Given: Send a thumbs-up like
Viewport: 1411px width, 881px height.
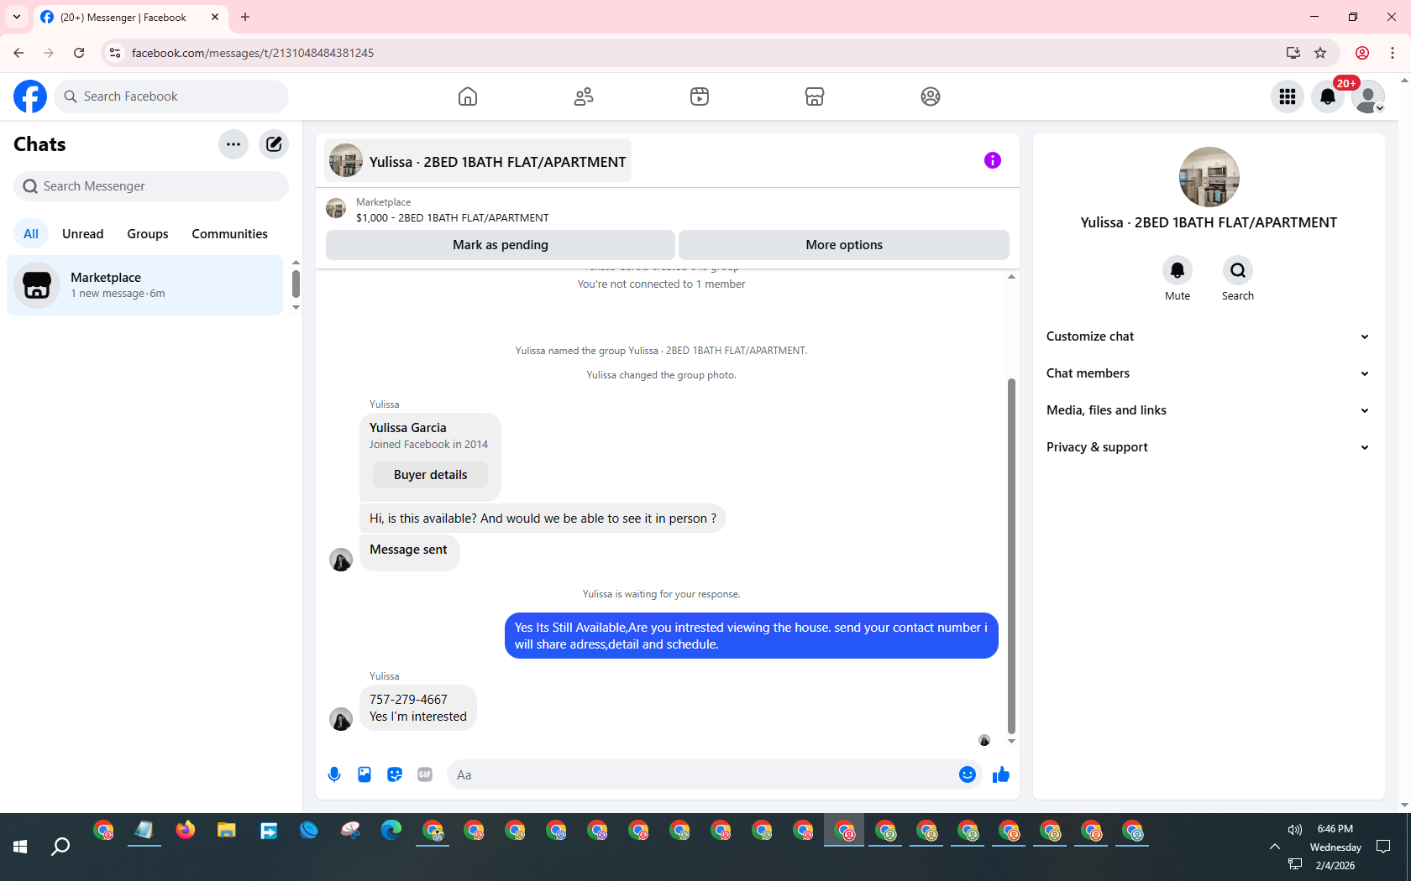Looking at the screenshot, I should (x=1001, y=774).
